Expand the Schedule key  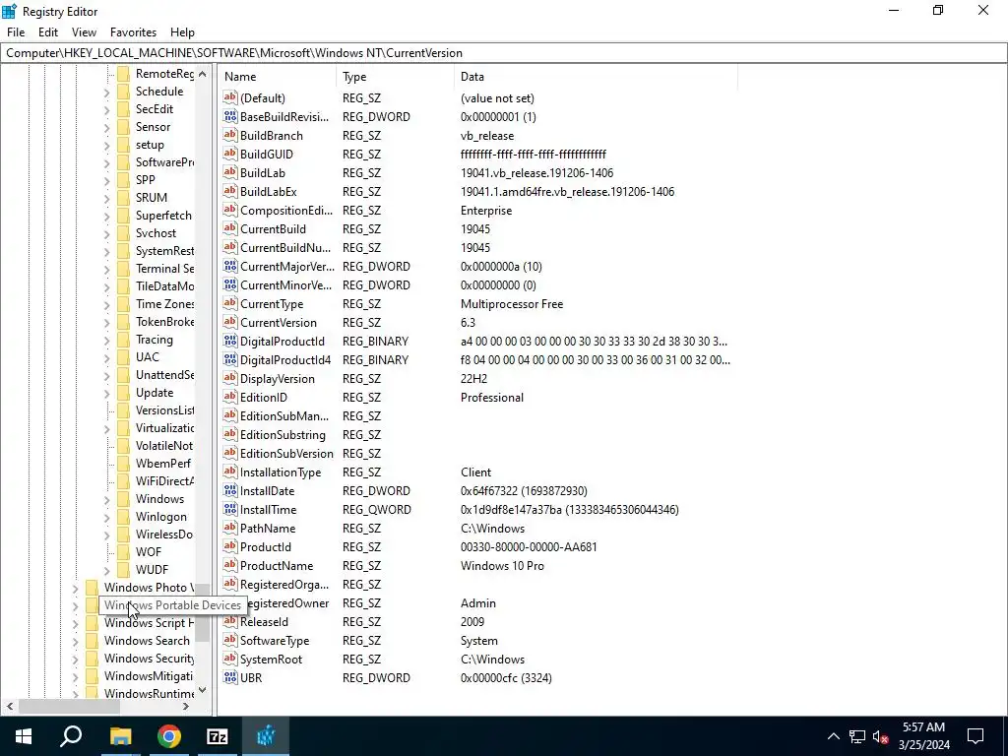[x=106, y=93]
